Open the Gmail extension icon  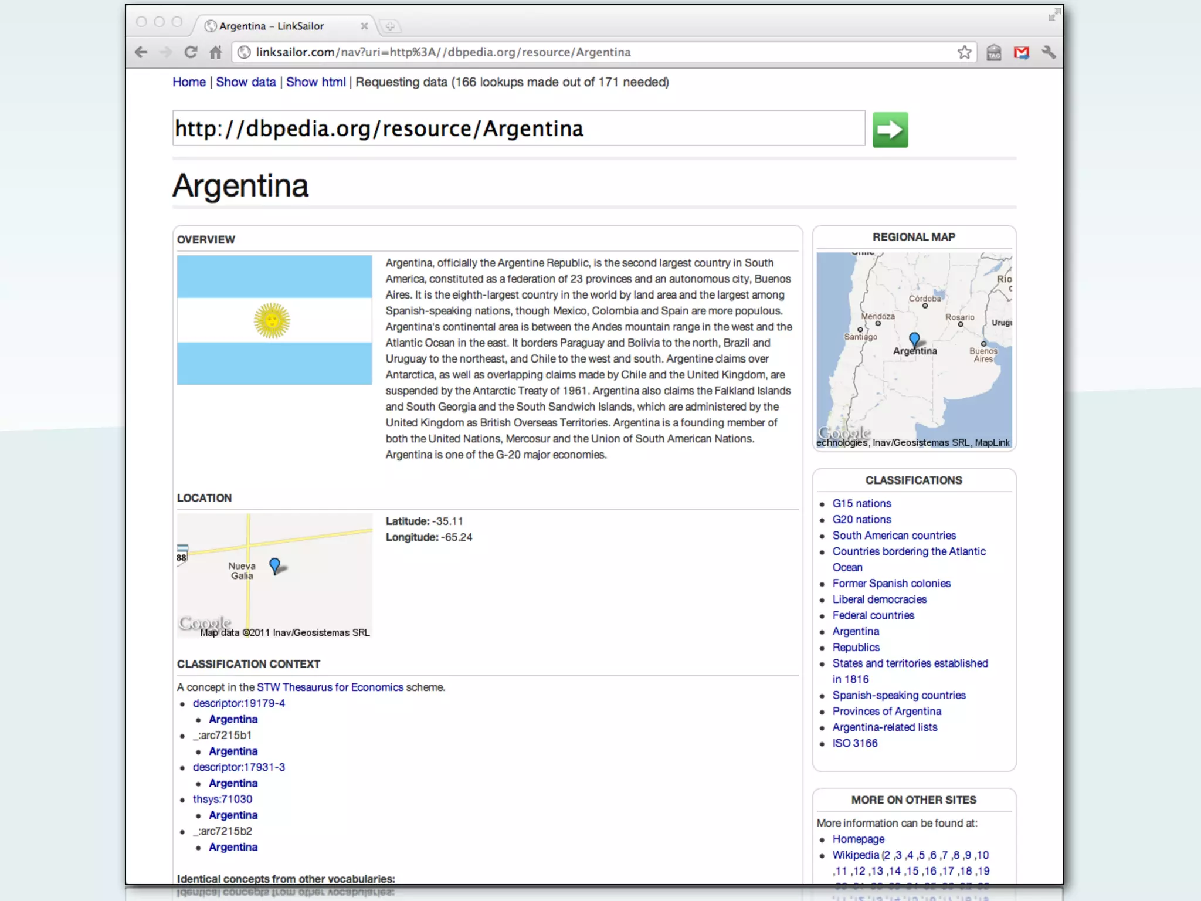tap(1022, 53)
